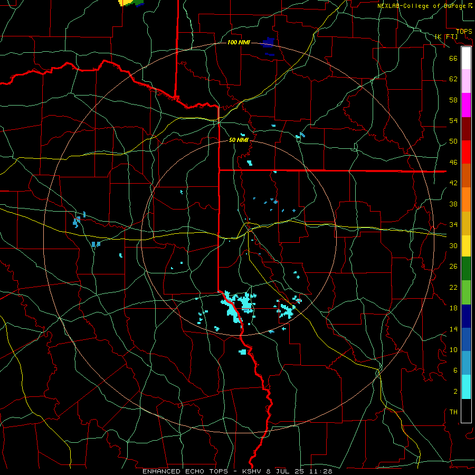Click the "K FT" units label
Screen dimensions: 475x475
[x=446, y=36]
